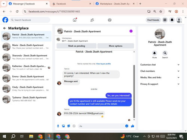Open Windows notification center icon
The image size is (187, 140).
click(x=181, y=137)
